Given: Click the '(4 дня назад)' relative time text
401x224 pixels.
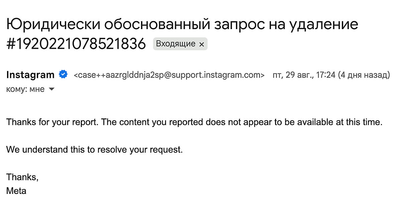Looking at the screenshot, I should click(x=364, y=75).
